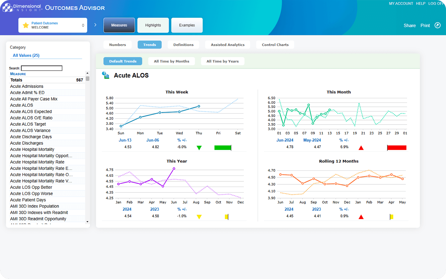Click the red up arrow under This Month
446x279 pixels.
[361, 148]
